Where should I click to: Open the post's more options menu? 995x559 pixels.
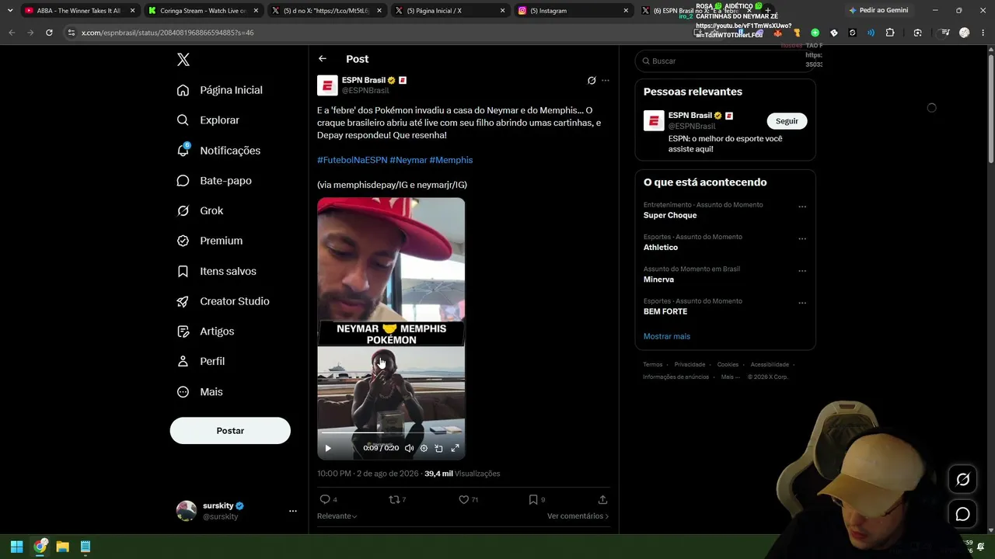pyautogui.click(x=606, y=81)
